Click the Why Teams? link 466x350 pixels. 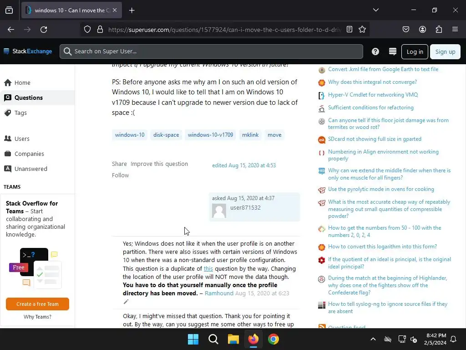[x=37, y=317]
